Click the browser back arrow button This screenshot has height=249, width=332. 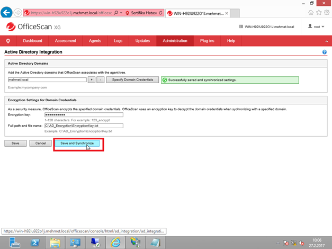pyautogui.click(x=6, y=13)
